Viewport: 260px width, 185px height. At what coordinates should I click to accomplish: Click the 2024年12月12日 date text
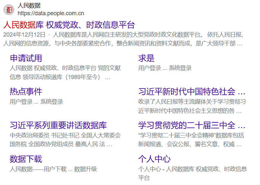tap(24, 35)
